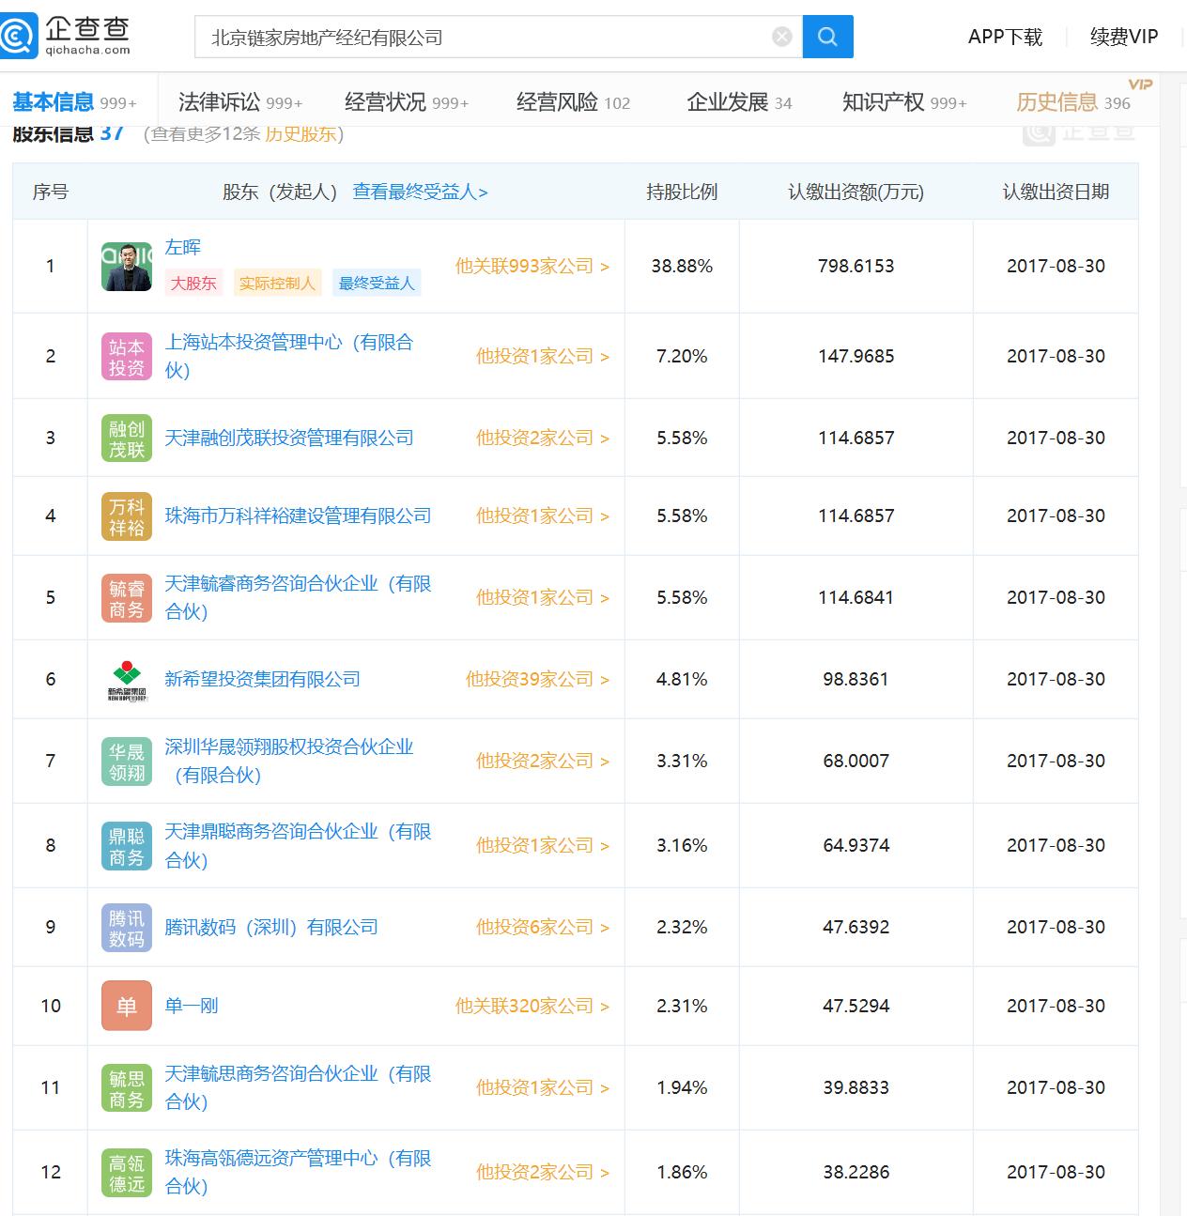Click the blue search magnifier button

click(827, 37)
